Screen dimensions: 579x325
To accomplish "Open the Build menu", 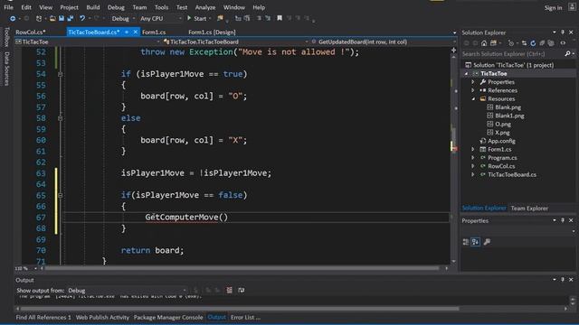I will (92, 7).
